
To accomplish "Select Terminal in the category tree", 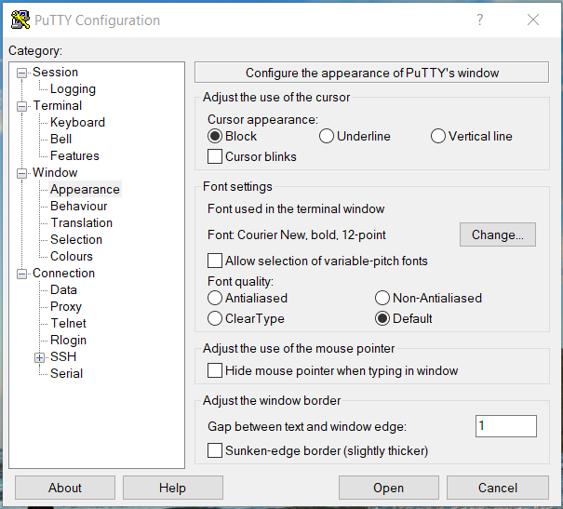I will [58, 105].
